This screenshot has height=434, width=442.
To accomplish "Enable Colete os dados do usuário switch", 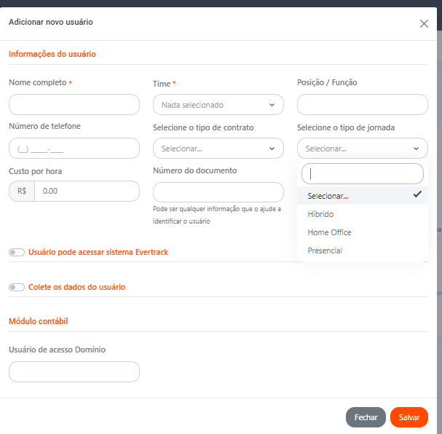I will tap(16, 287).
